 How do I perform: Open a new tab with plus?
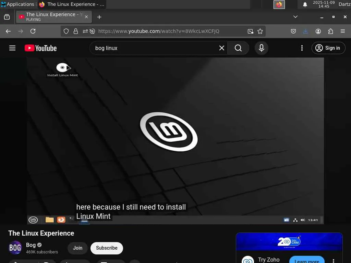[99, 17]
